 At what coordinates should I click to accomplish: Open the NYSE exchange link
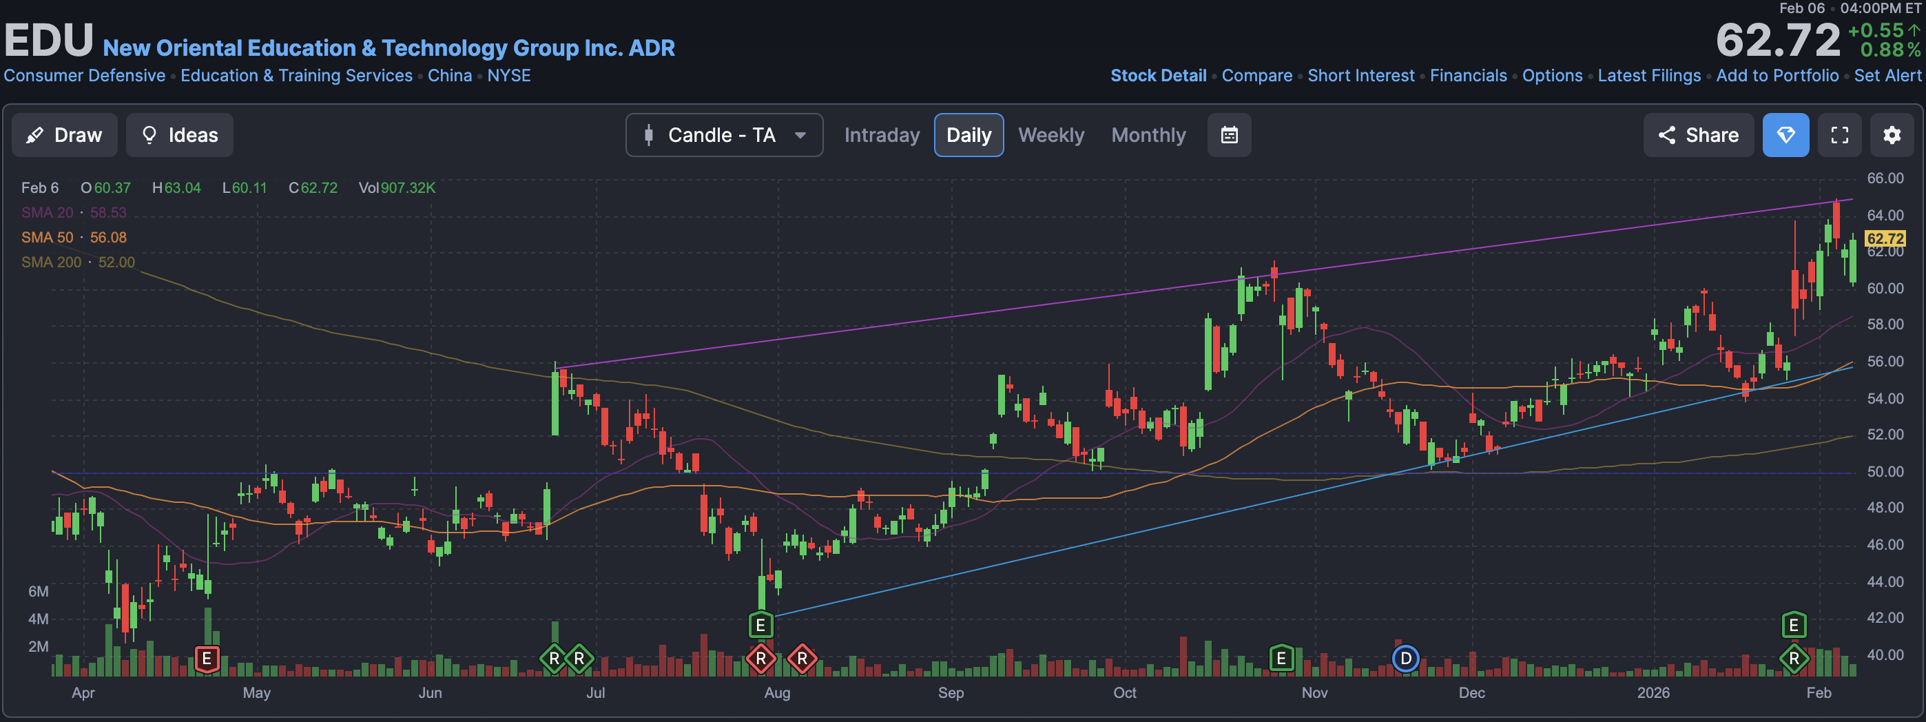509,76
